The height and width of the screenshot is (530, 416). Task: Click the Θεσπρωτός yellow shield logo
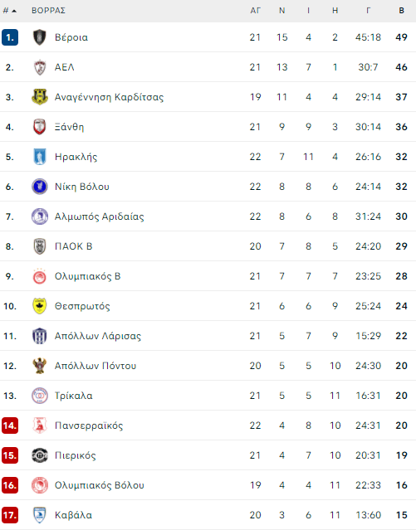[40, 306]
